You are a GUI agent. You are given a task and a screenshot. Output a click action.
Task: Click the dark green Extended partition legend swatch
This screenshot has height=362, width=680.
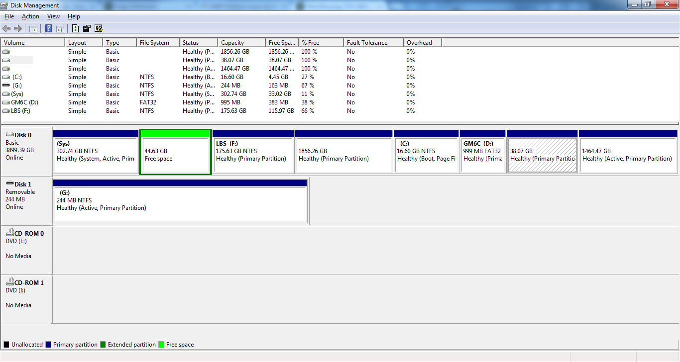pos(103,344)
